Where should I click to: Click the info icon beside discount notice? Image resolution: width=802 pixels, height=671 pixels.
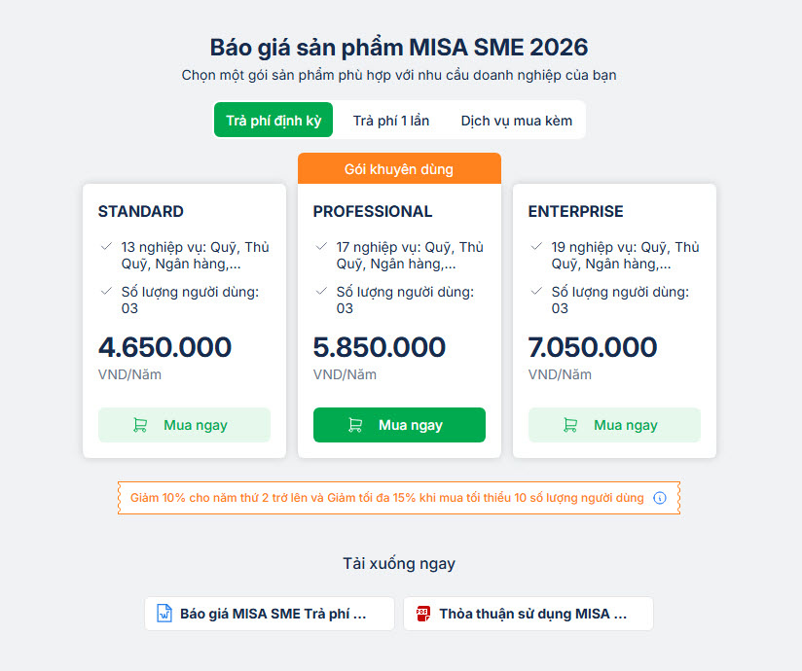(x=660, y=498)
